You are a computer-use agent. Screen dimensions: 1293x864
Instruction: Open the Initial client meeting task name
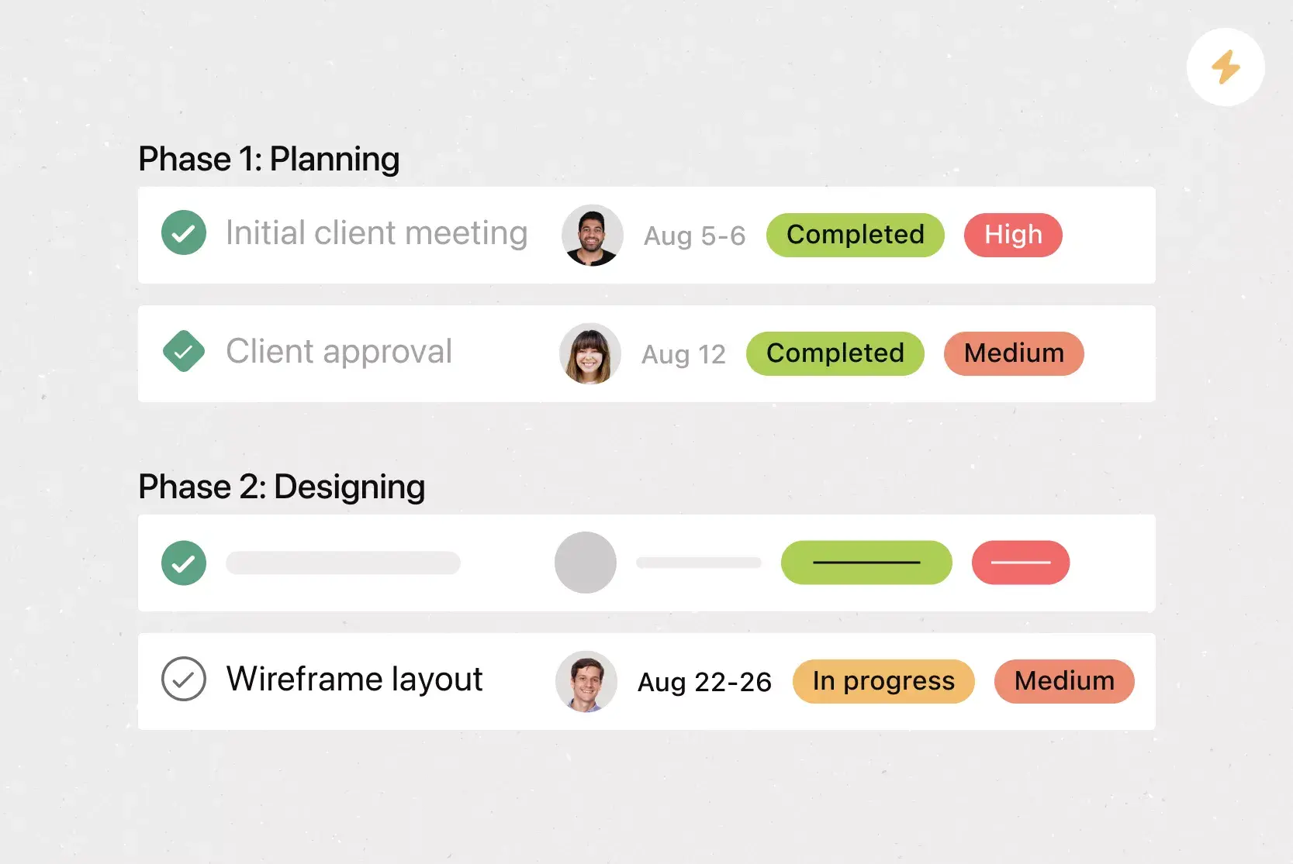pos(376,233)
